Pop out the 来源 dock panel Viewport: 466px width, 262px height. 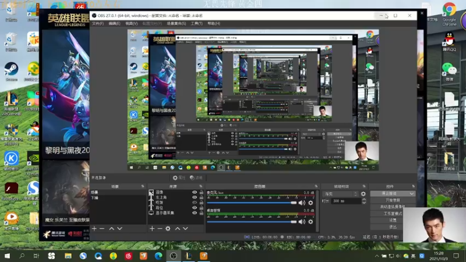200,186
